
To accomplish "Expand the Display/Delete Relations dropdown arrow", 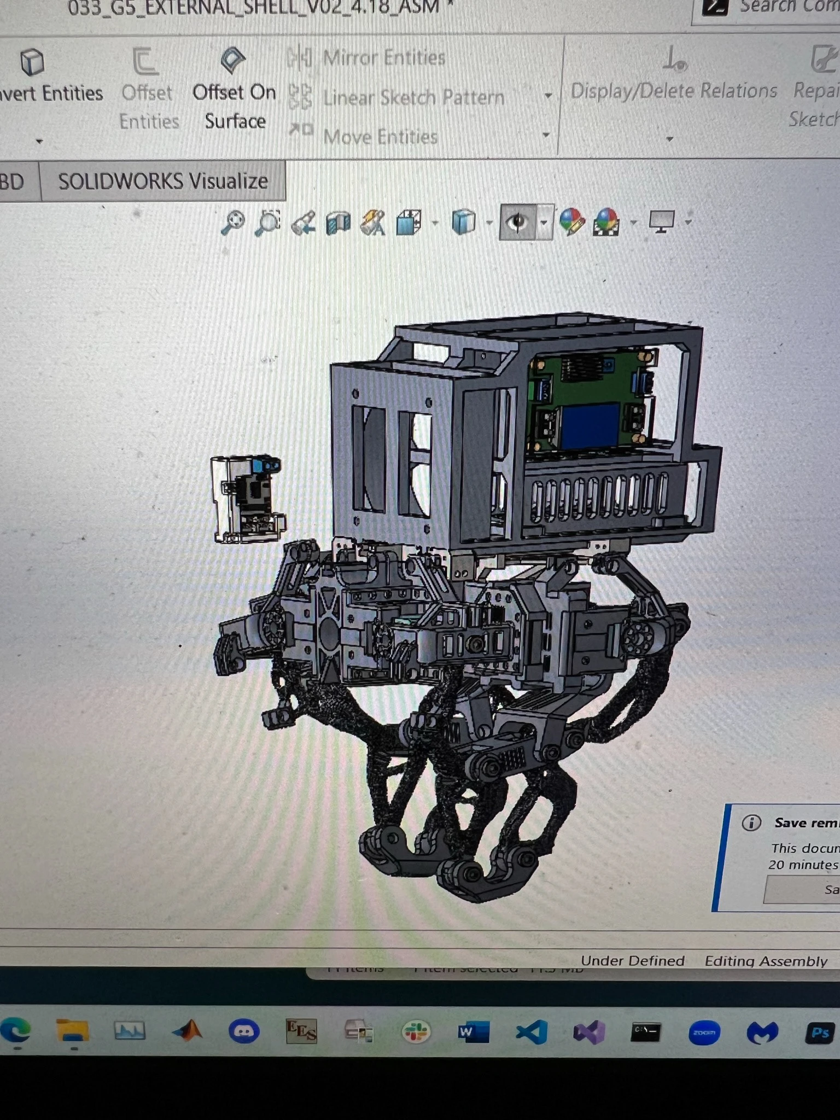I will (669, 139).
